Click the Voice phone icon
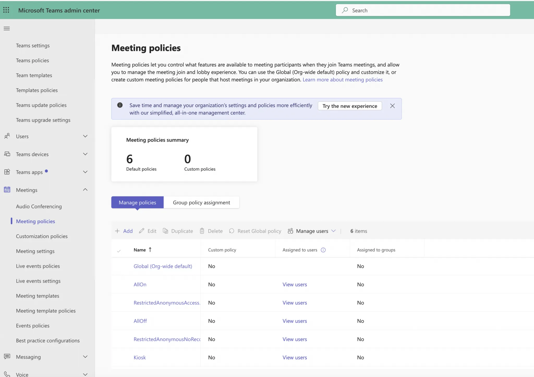 click(x=7, y=374)
